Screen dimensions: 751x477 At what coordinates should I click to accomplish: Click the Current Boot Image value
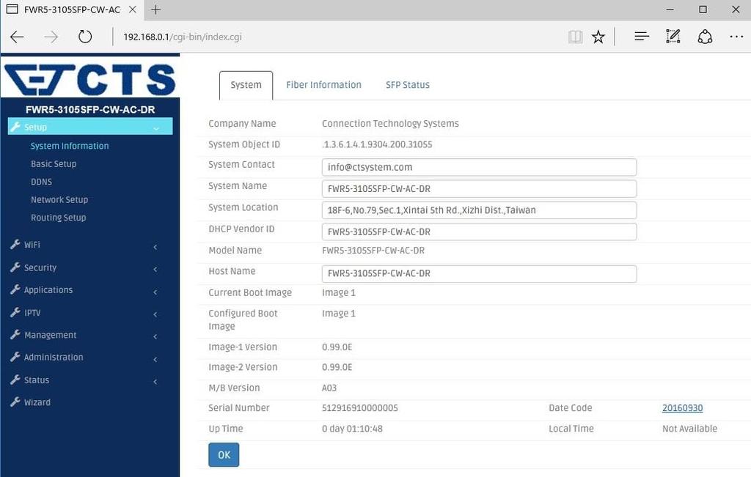[339, 293]
